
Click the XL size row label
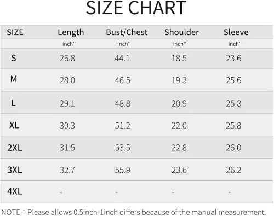click(x=14, y=125)
